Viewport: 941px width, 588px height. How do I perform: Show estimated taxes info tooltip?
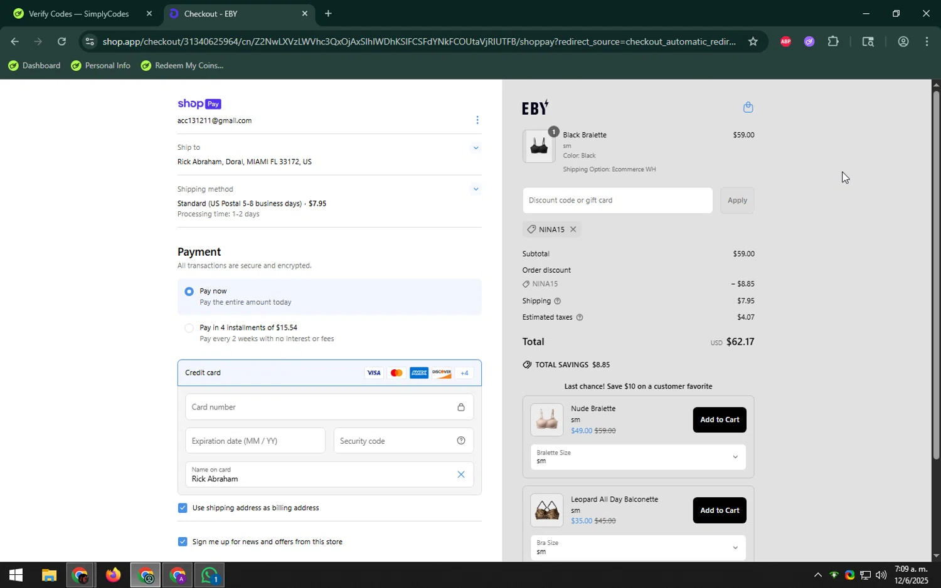(579, 318)
